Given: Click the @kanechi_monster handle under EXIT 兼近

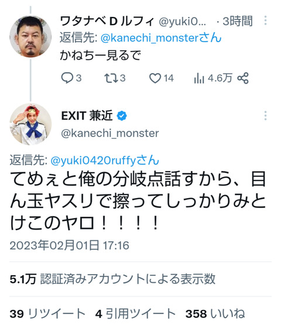Looking at the screenshot, I should pyautogui.click(x=110, y=134).
